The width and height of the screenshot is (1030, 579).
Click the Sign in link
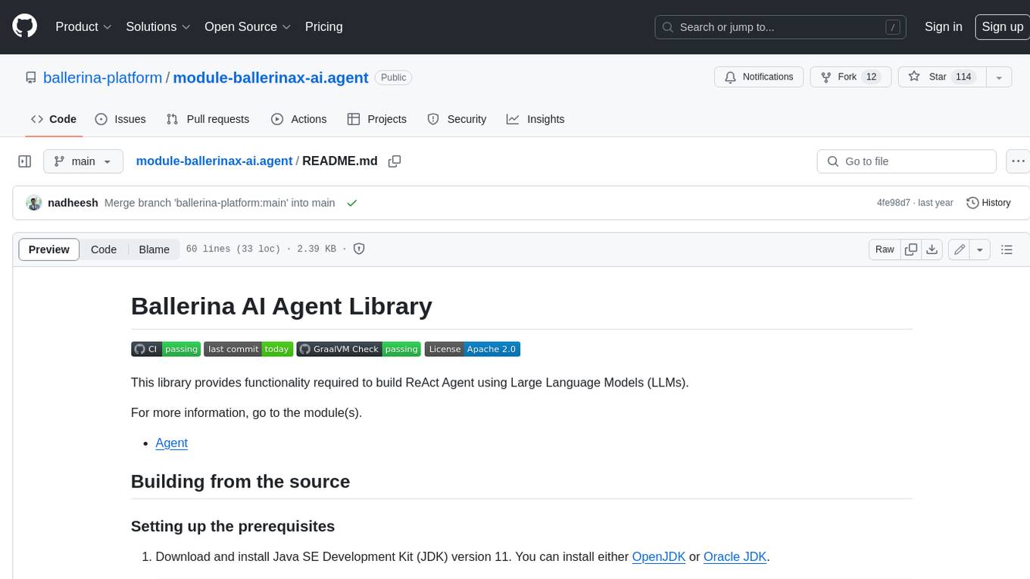pyautogui.click(x=943, y=27)
